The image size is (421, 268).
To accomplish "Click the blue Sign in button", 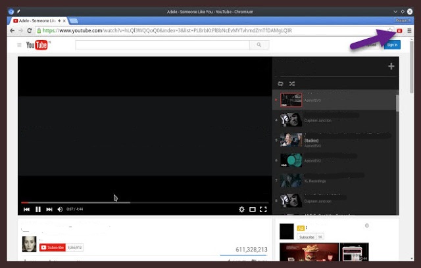I will pyautogui.click(x=392, y=45).
